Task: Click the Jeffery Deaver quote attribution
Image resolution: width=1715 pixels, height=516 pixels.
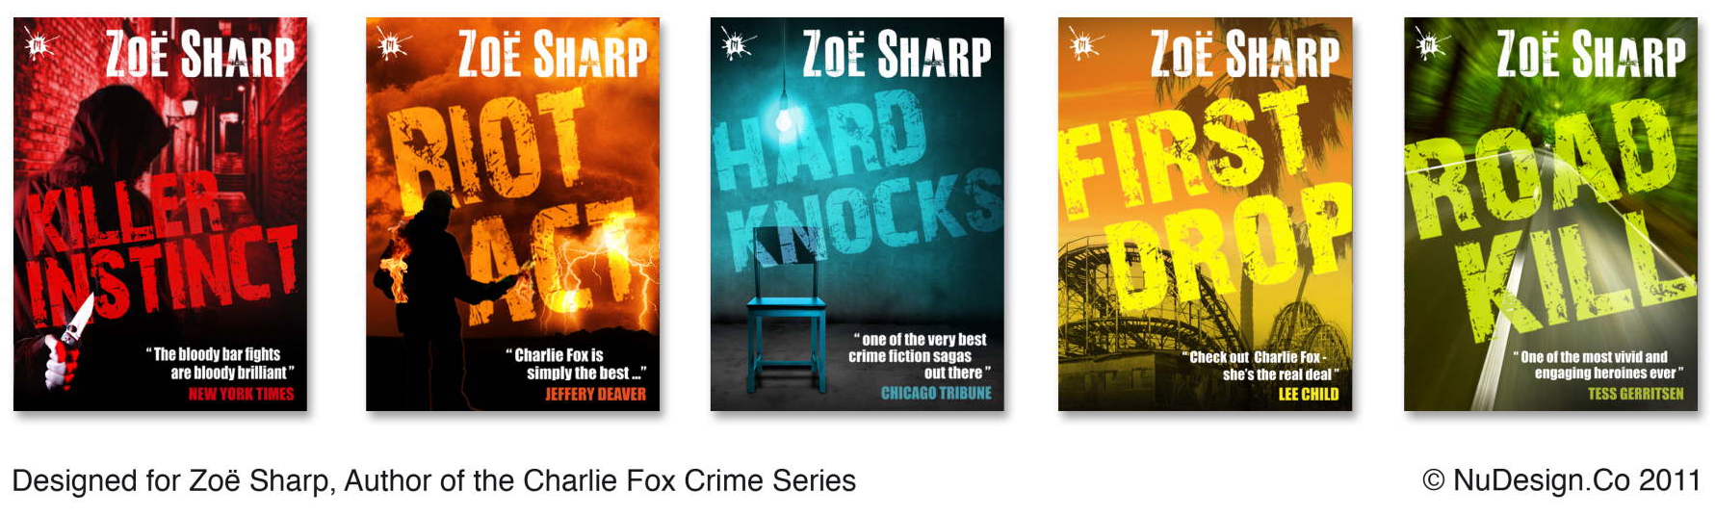Action: [x=595, y=394]
